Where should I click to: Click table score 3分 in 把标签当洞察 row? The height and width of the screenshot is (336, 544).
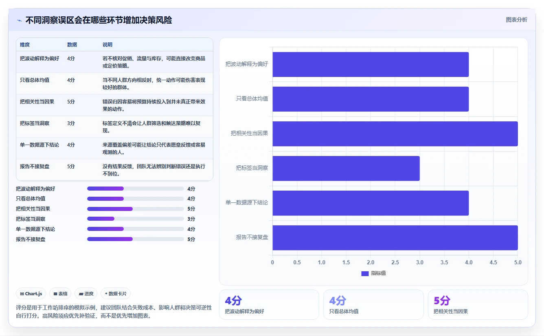tap(71, 123)
